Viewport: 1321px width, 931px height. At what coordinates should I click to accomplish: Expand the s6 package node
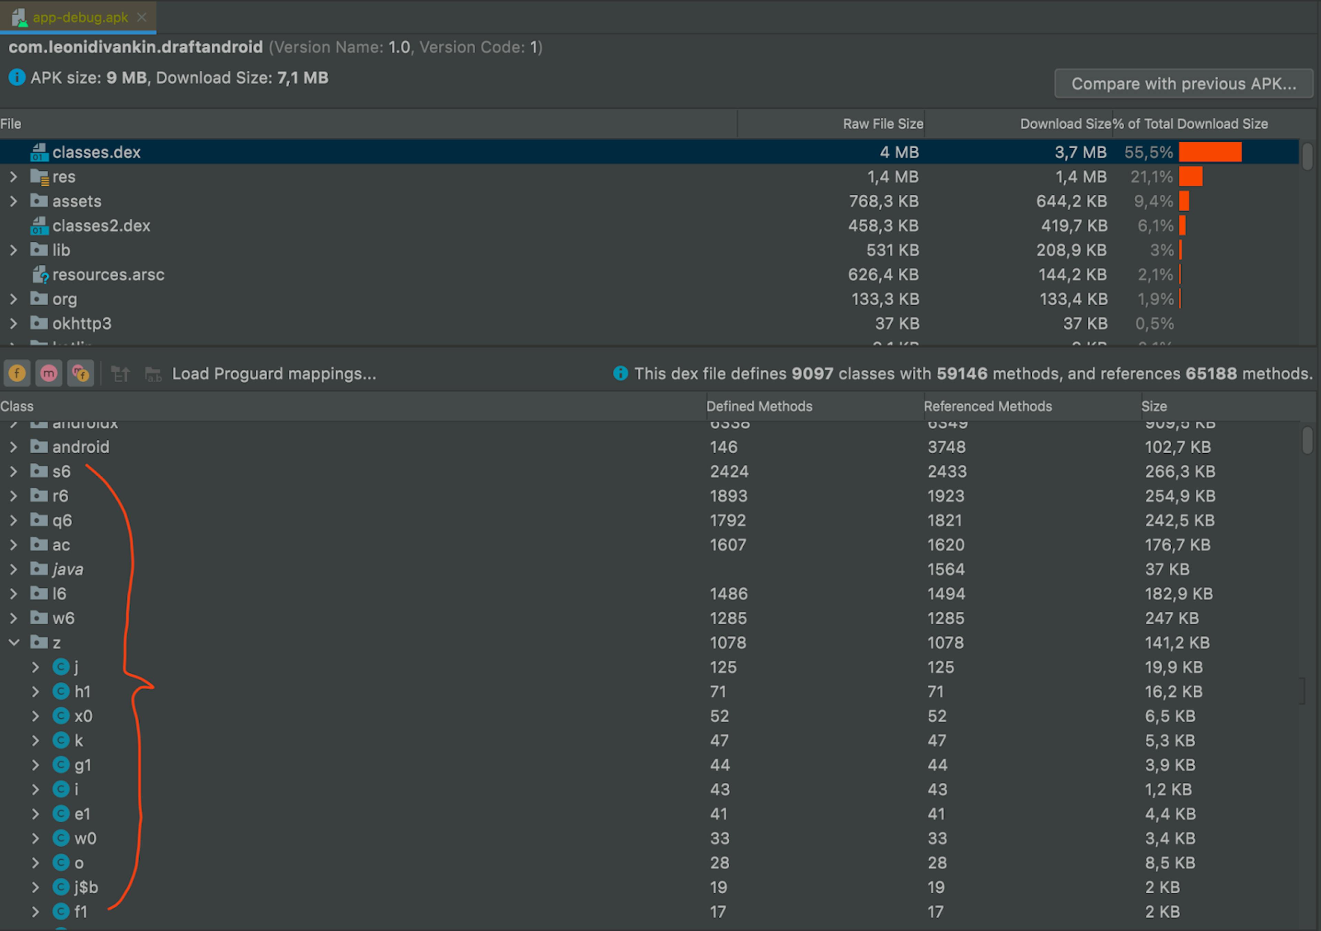[x=14, y=472]
